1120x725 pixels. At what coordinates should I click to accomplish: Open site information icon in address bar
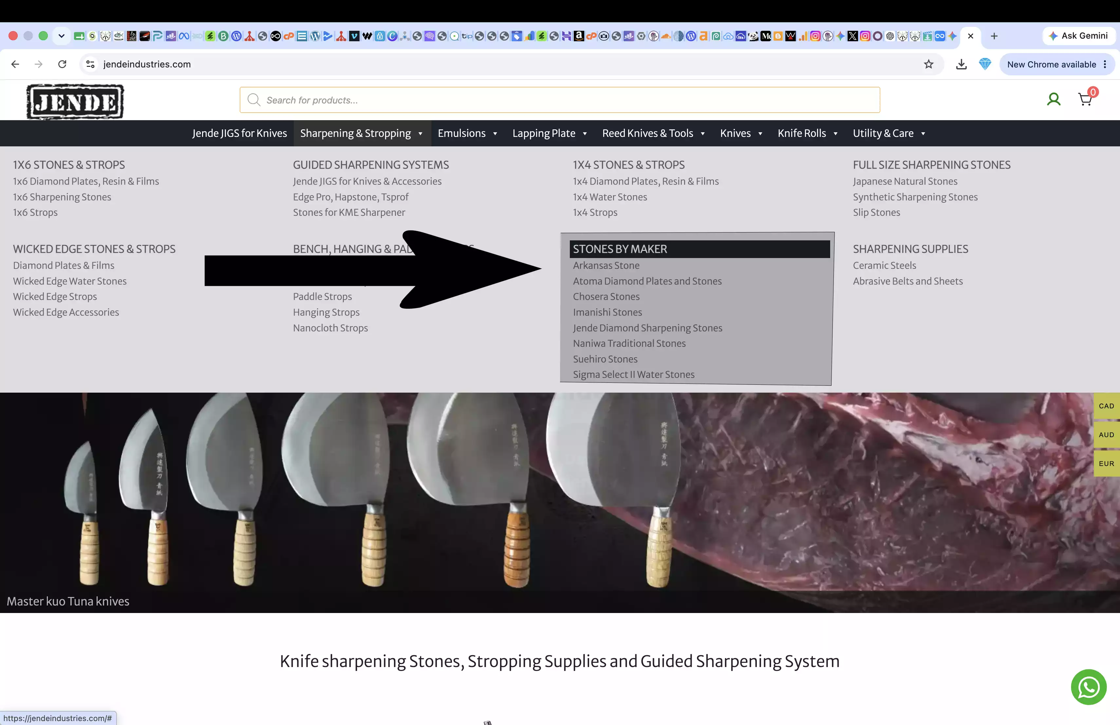[x=90, y=64]
